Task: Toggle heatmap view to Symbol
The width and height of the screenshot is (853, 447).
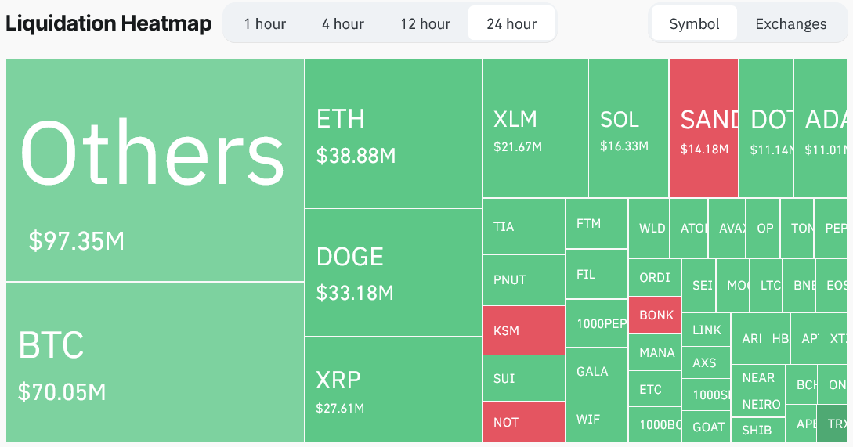Action: [x=694, y=24]
